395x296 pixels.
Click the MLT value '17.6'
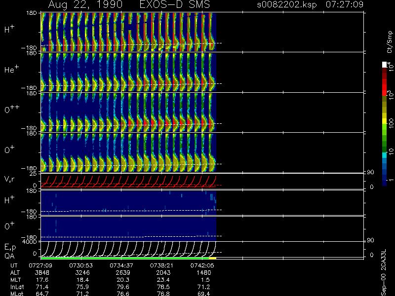coord(42,280)
